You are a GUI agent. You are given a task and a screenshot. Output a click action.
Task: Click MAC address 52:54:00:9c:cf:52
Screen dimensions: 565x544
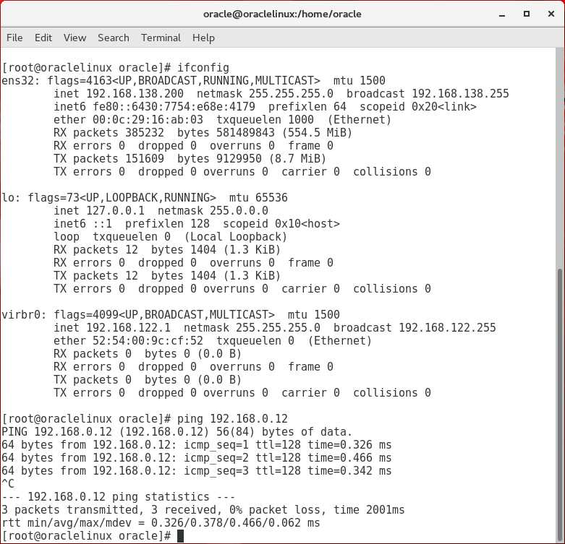(x=148, y=341)
